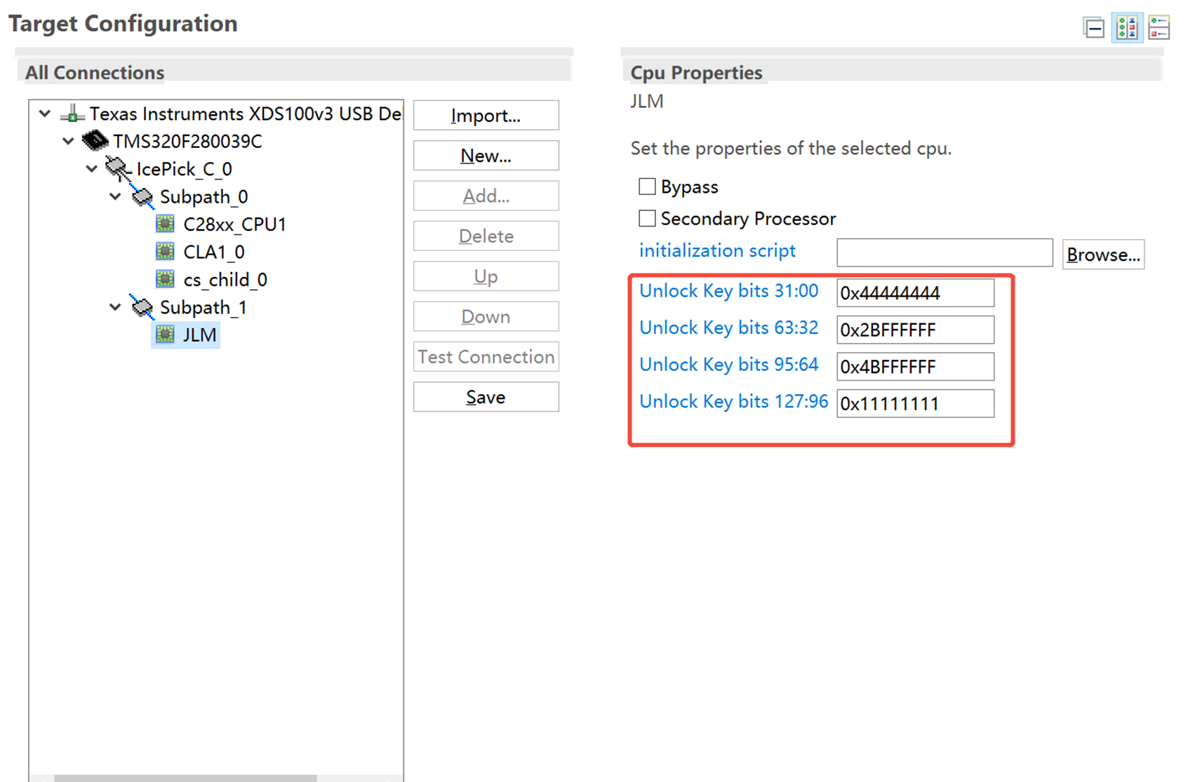Click the XDS100v3 USB debug probe icon
Image resolution: width=1188 pixels, height=782 pixels.
pos(72,114)
